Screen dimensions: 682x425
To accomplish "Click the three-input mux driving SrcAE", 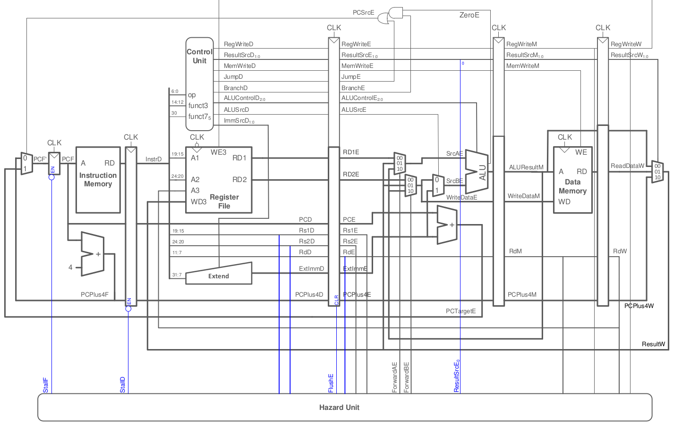I will 400,163.
